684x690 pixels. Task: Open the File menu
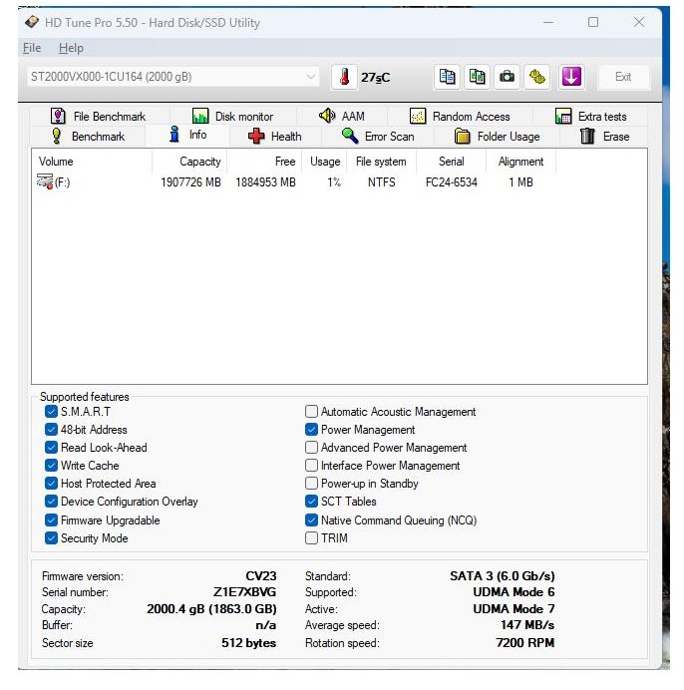pos(32,48)
